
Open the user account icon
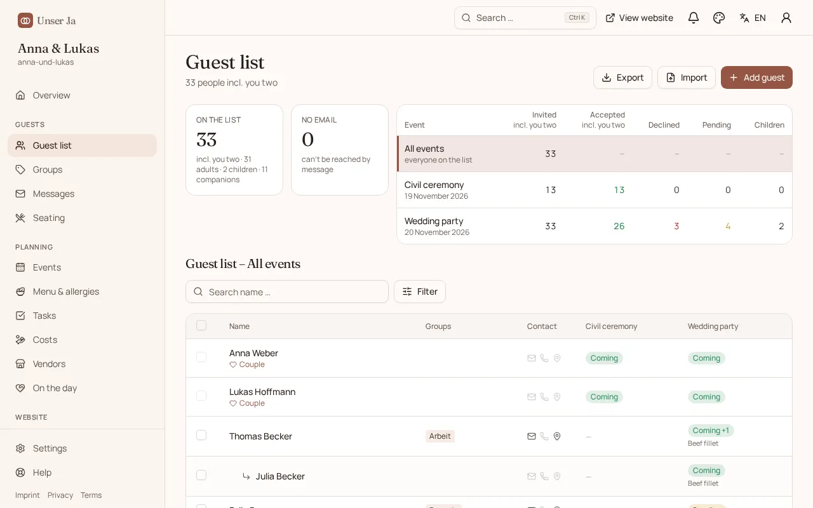(786, 18)
